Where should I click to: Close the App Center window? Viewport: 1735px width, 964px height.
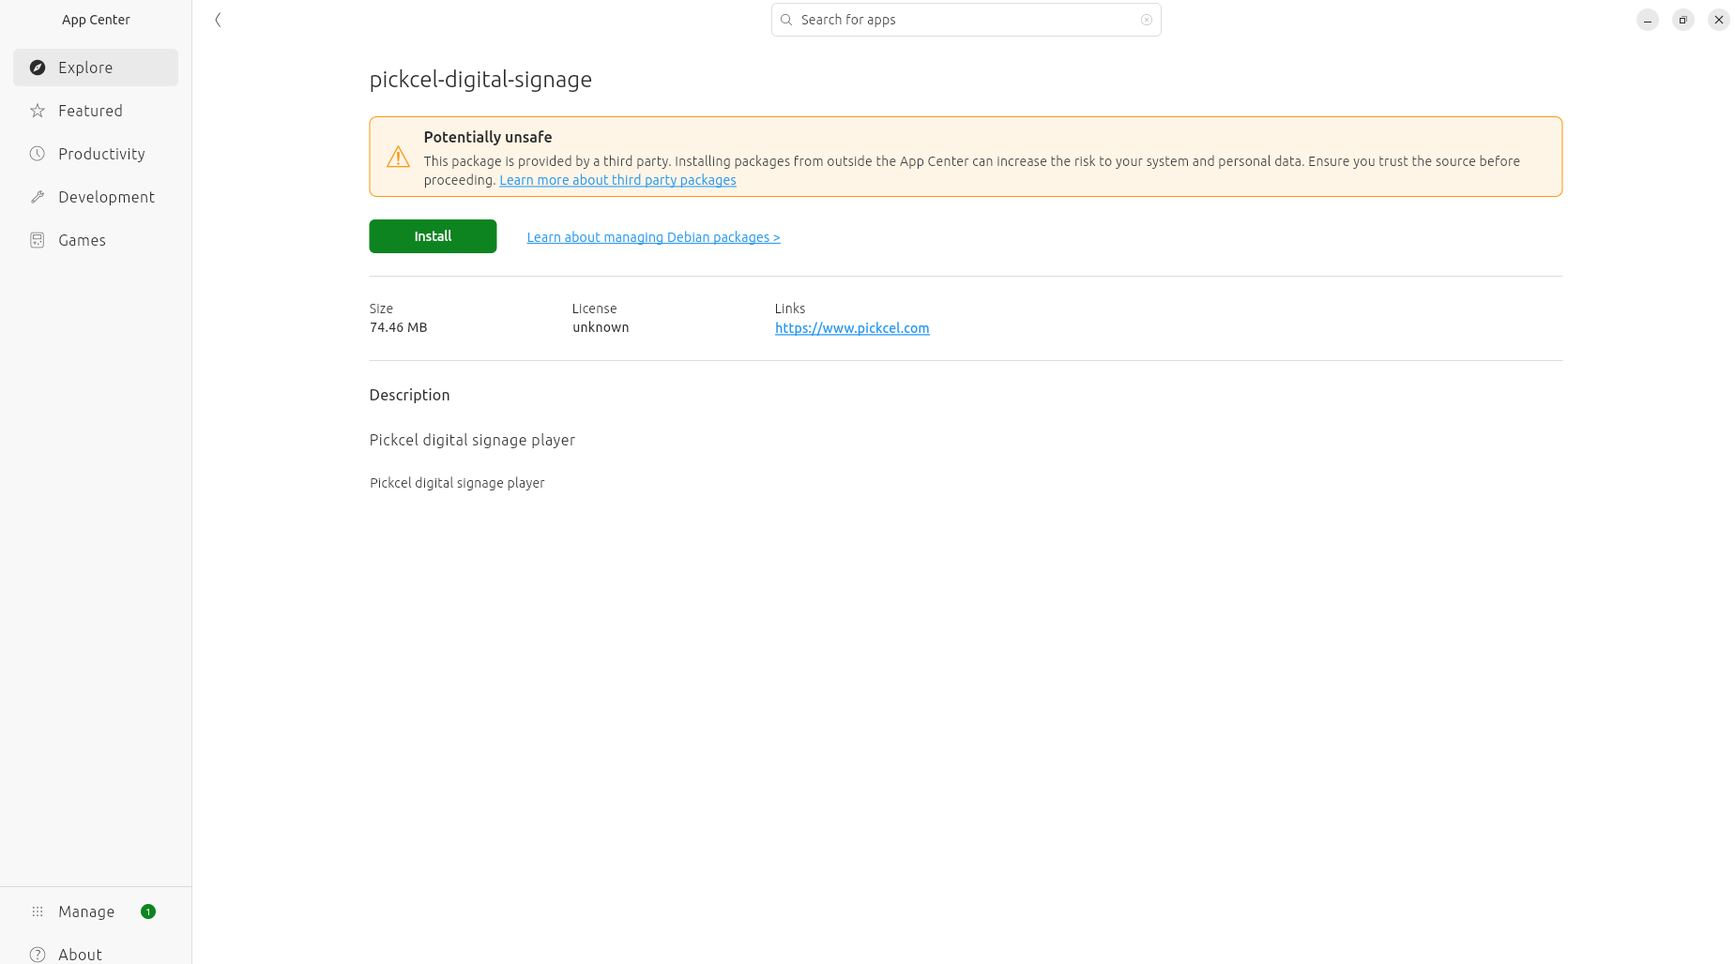coord(1718,20)
